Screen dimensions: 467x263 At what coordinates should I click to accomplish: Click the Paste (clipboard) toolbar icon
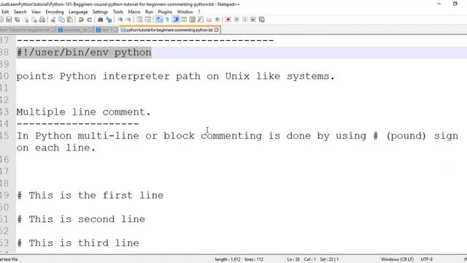point(70,20)
